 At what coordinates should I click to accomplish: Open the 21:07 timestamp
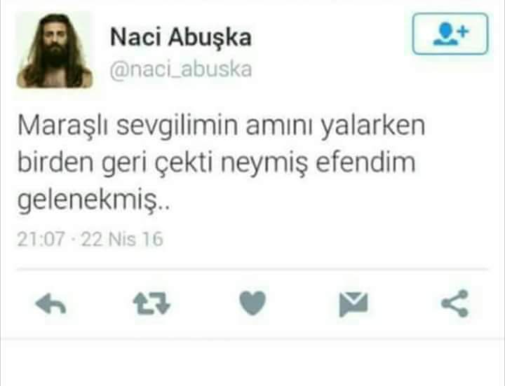41,240
